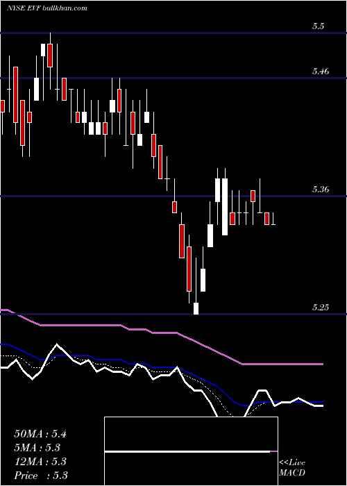Click the lowest white candlestick touching the 5.25 line
The image size is (347, 486).
[x=196, y=308]
